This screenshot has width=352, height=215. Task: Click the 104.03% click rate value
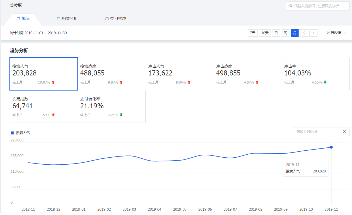coord(298,73)
